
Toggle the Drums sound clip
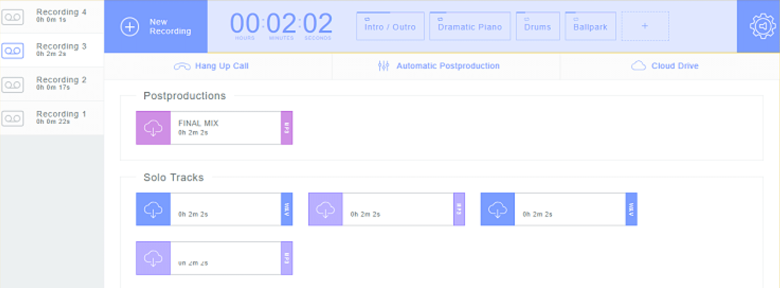point(537,27)
